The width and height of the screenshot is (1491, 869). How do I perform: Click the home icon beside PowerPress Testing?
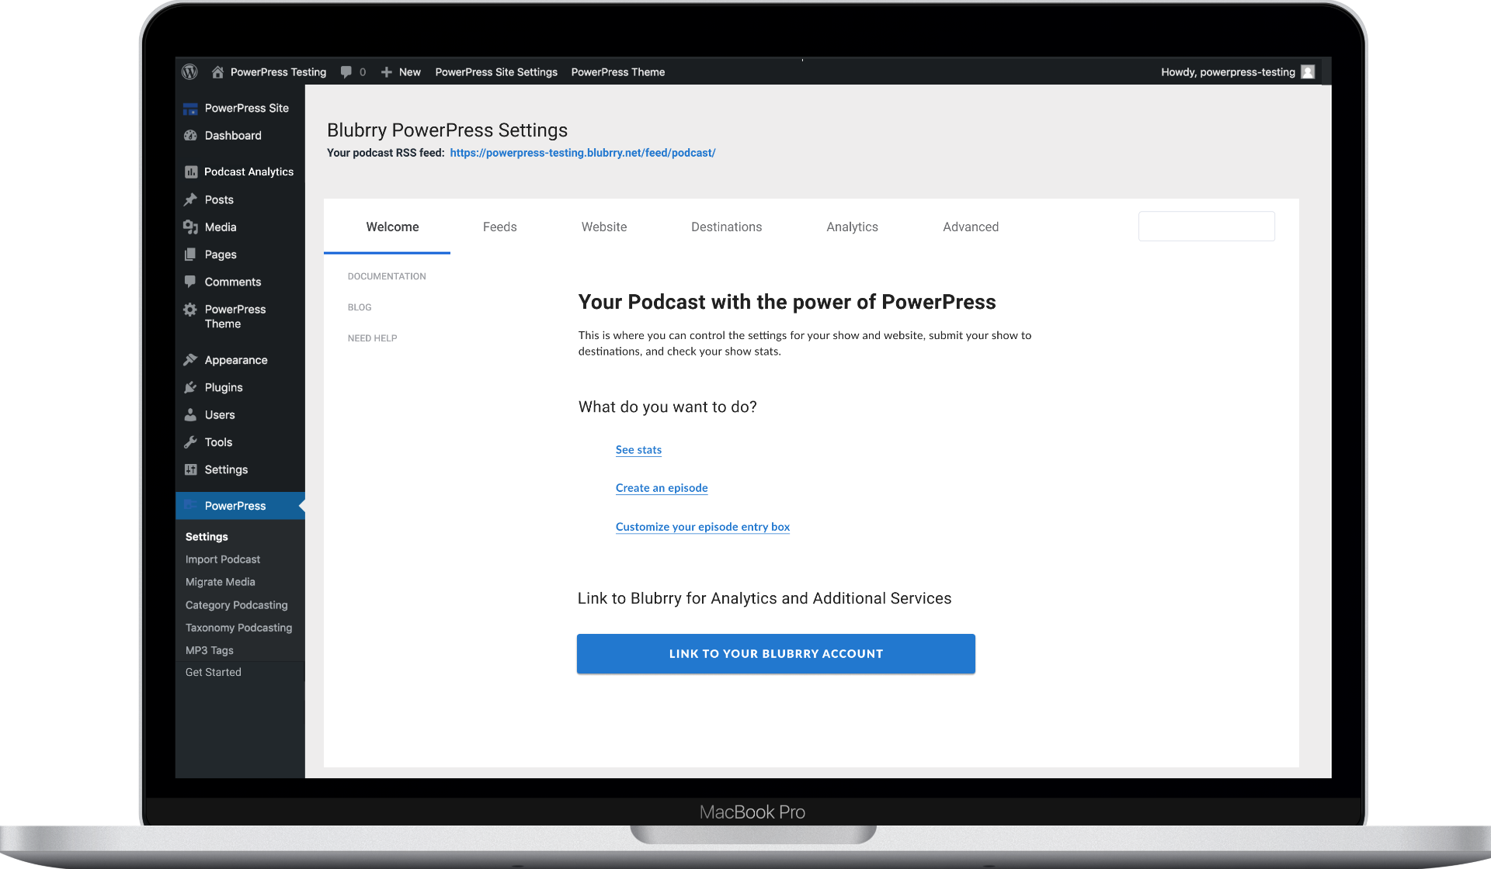[x=217, y=72]
